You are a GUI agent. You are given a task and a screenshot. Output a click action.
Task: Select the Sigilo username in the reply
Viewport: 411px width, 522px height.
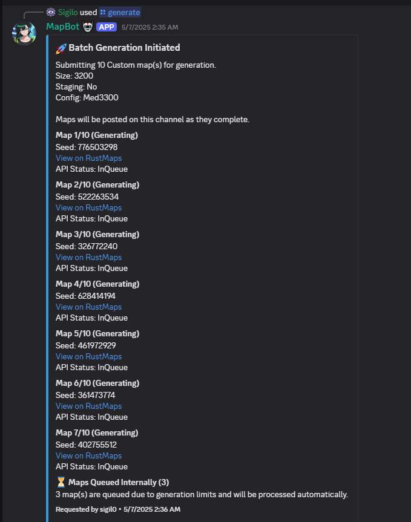(68, 11)
